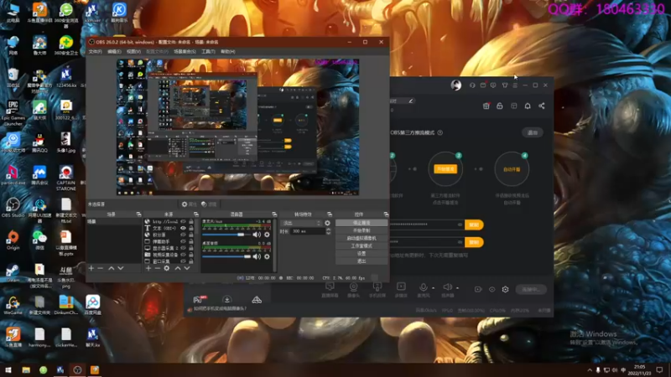Click the stop streaming button in OBS controls
The width and height of the screenshot is (671, 377).
pyautogui.click(x=362, y=223)
